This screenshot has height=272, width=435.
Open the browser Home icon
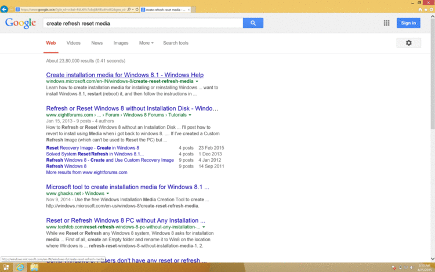tap(420, 10)
